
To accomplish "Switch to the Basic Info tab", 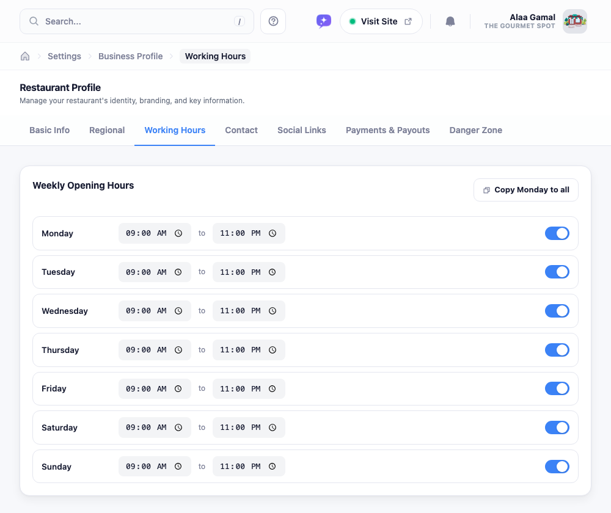I will coord(49,130).
